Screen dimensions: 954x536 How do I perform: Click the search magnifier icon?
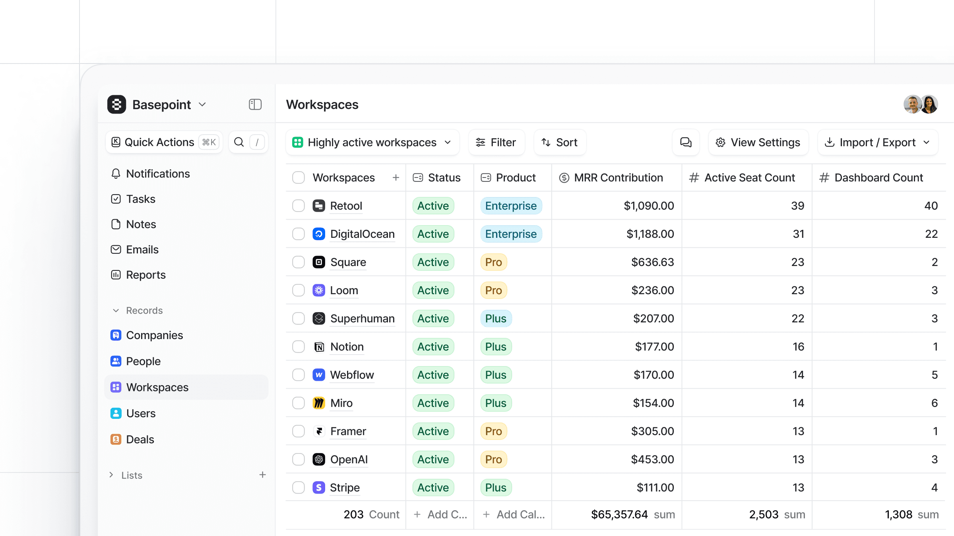(239, 142)
